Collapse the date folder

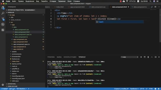(15, 27)
